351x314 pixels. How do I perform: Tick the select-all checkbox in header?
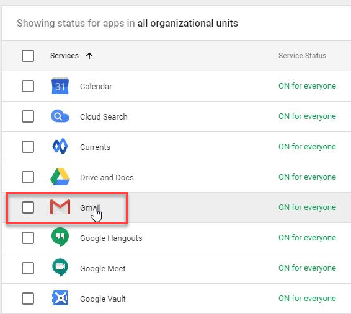[28, 56]
